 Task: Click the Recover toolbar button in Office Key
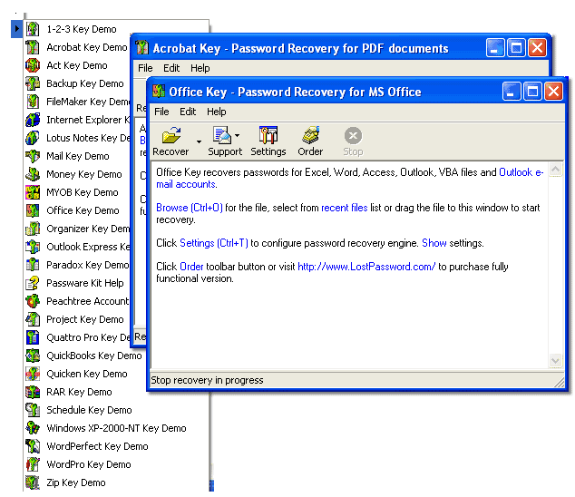pyautogui.click(x=171, y=141)
